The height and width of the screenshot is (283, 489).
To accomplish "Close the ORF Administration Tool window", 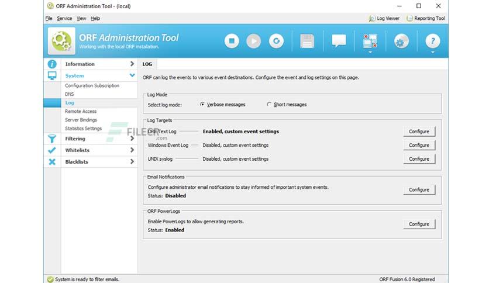I will click(438, 6).
